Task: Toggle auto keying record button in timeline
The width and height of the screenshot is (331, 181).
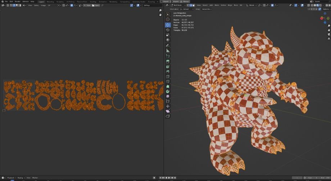Action: click(154, 178)
